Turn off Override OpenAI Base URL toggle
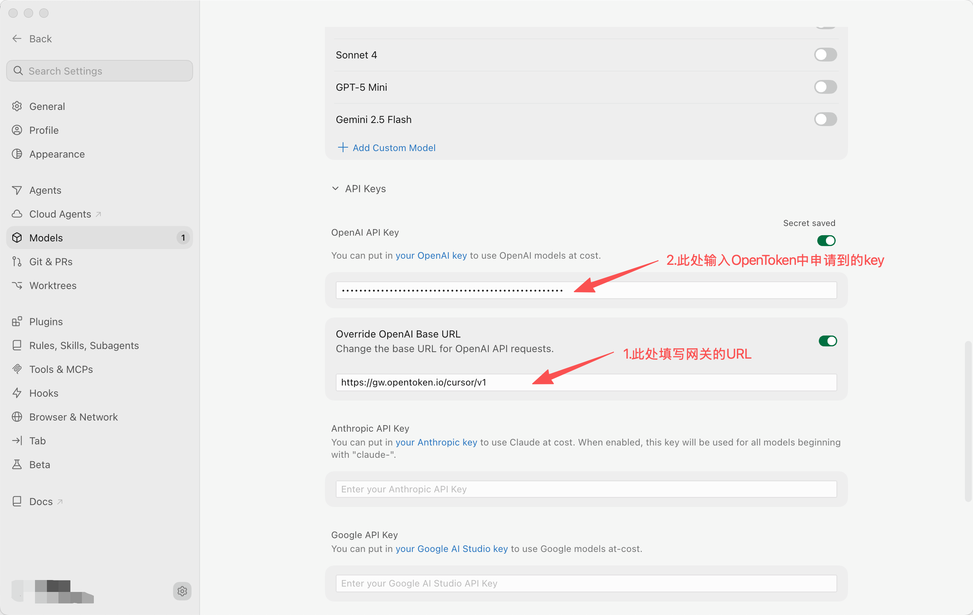The width and height of the screenshot is (973, 615). pos(828,341)
